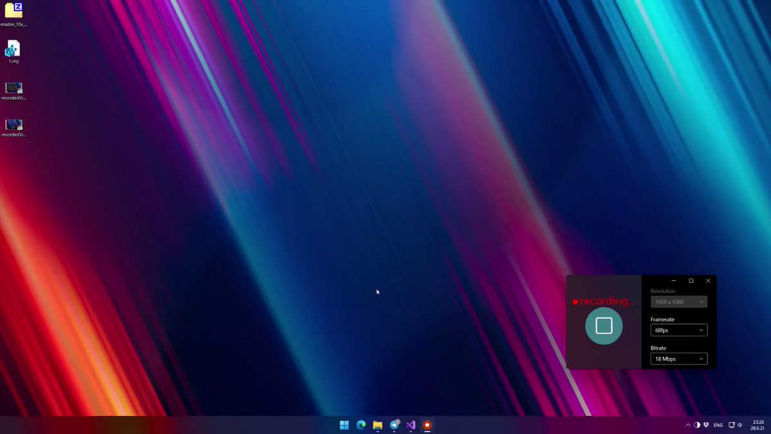Switch to Visual Studio in the taskbar
Viewport: 771px width, 434px height.
411,425
